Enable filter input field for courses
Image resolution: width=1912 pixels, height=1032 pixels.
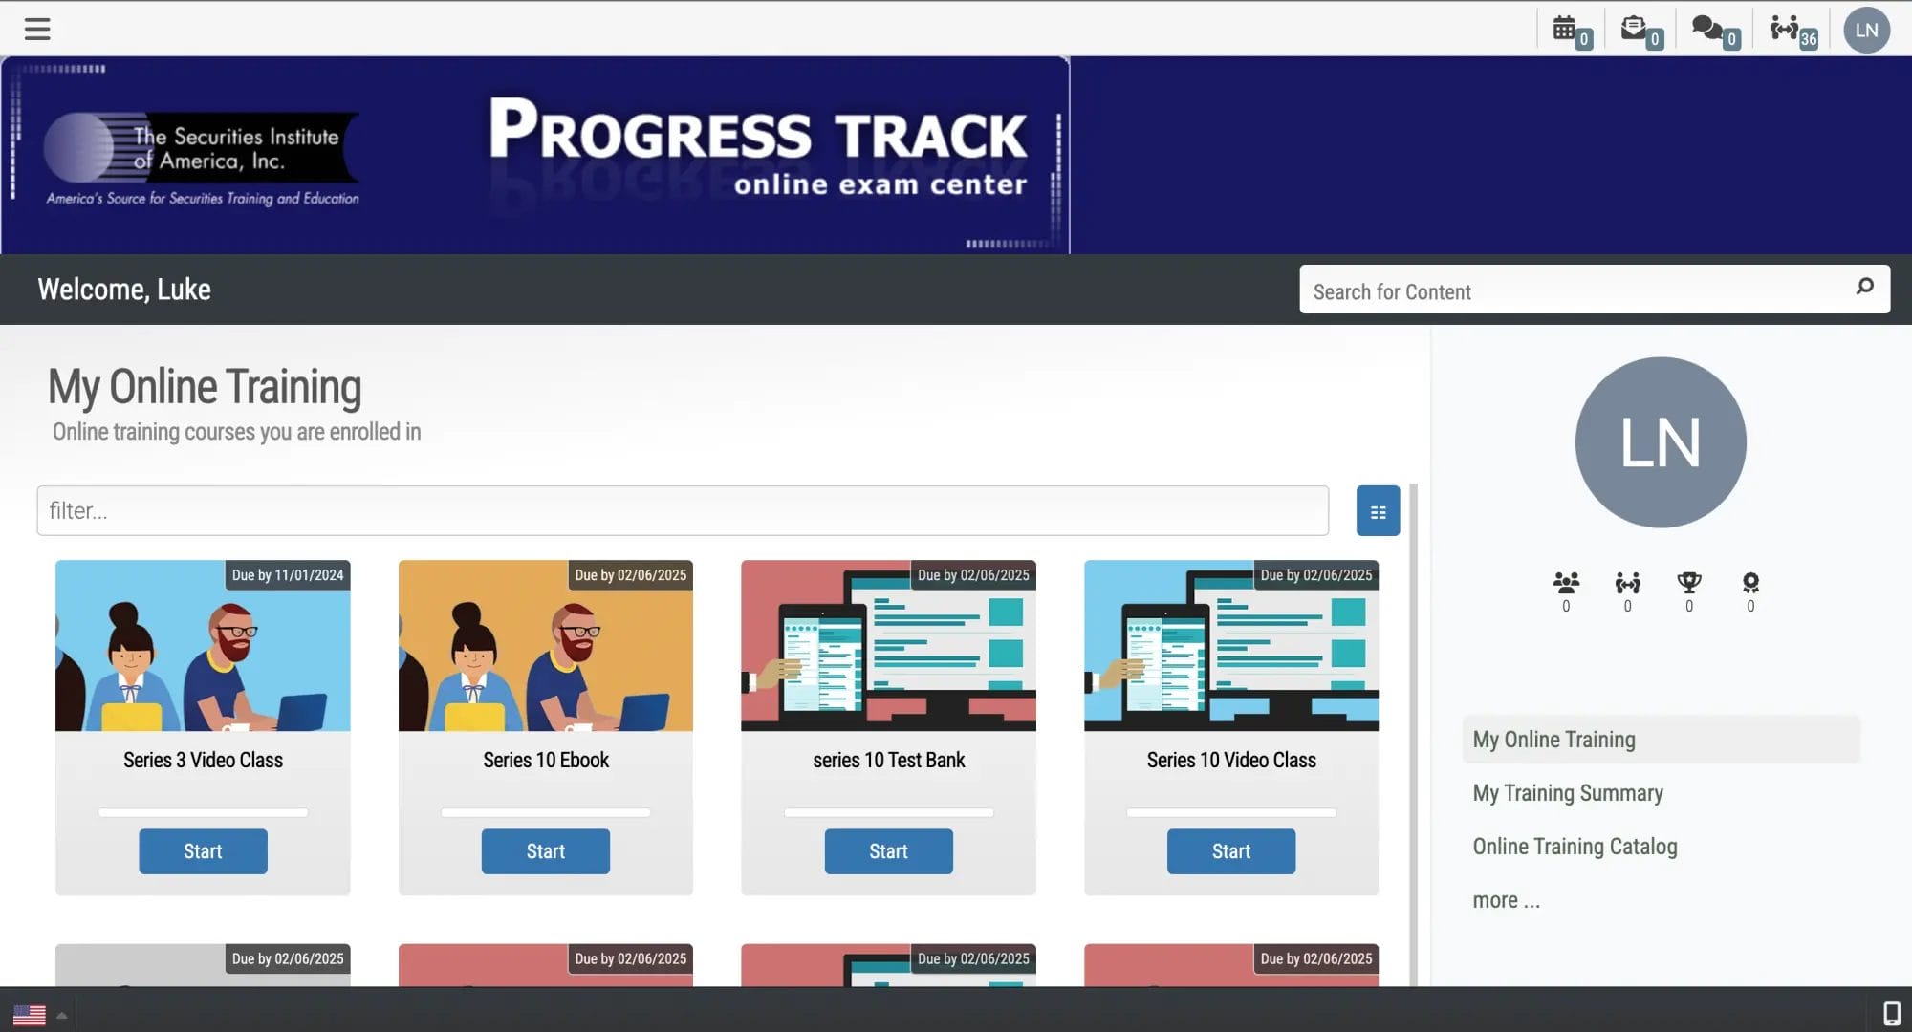tap(682, 509)
